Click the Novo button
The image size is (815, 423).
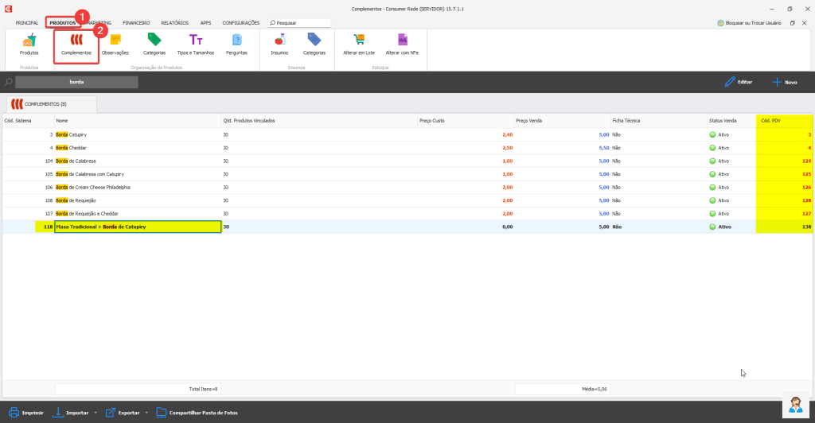coord(784,82)
